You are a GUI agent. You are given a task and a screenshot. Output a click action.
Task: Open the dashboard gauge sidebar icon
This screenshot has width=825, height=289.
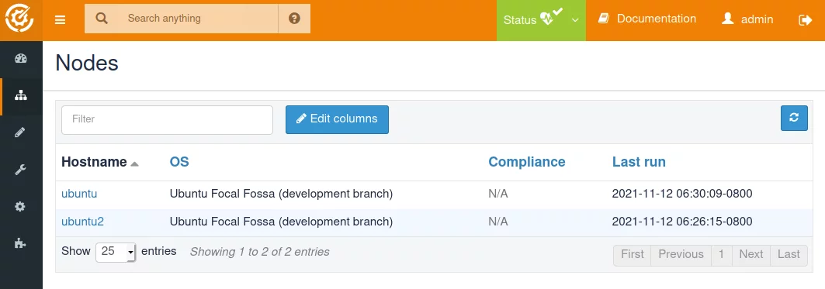[20, 58]
